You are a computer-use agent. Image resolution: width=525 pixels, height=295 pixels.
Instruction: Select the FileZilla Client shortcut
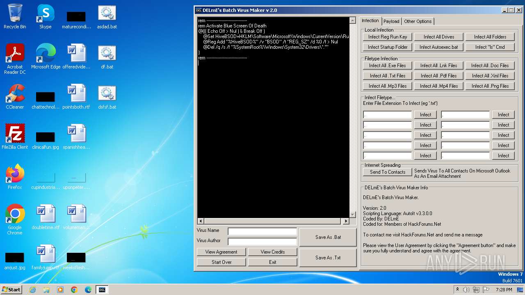coord(15,137)
